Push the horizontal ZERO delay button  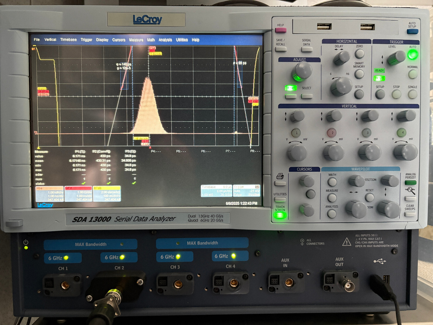359,54
